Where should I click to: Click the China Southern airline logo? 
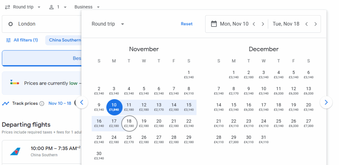click(15, 152)
